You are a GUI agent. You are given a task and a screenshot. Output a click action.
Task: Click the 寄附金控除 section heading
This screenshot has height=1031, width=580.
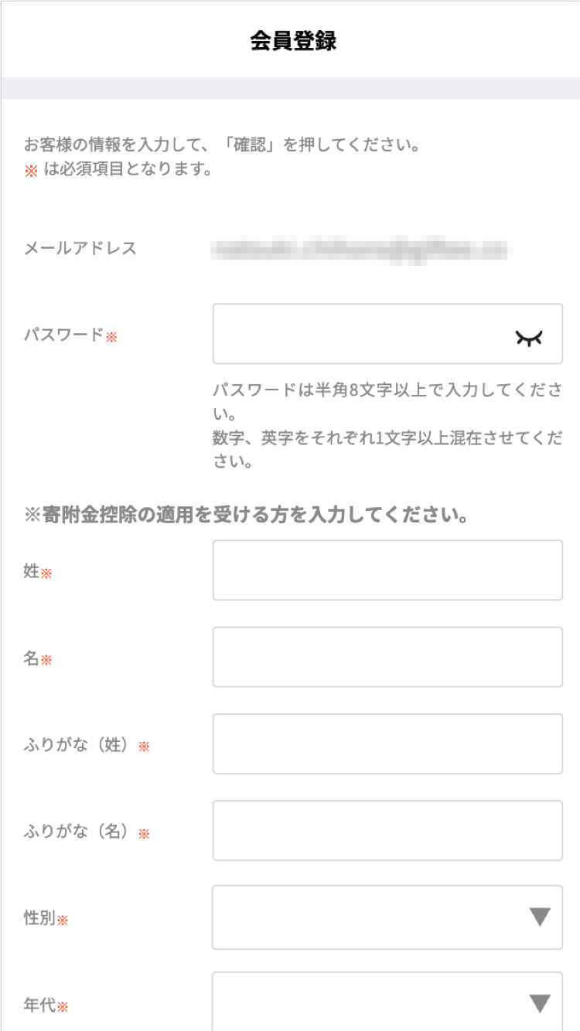(247, 515)
